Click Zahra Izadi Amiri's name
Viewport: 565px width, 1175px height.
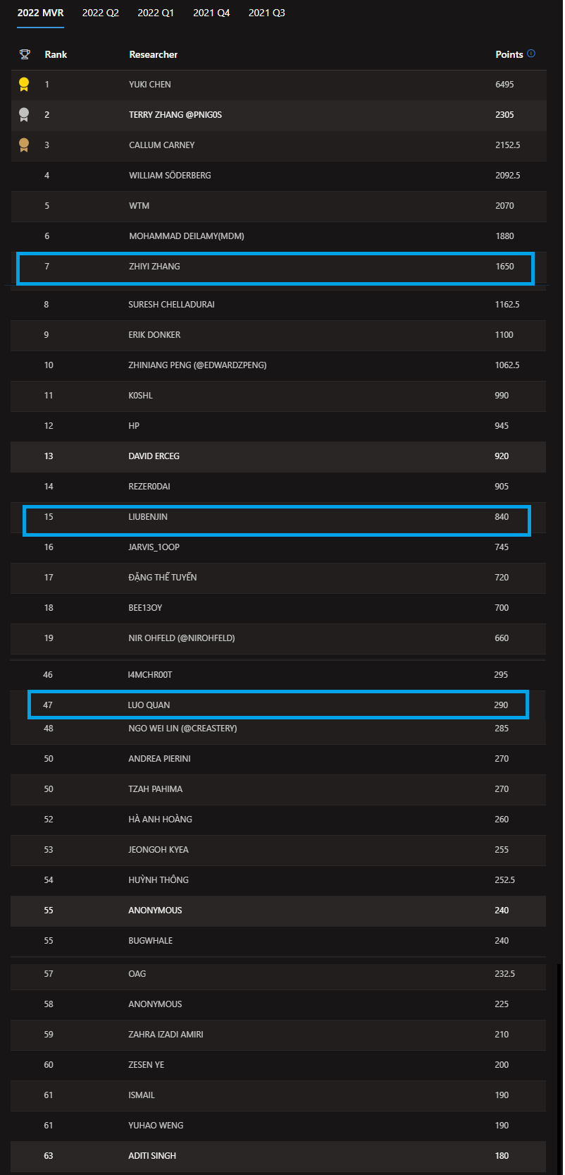[x=166, y=1035]
